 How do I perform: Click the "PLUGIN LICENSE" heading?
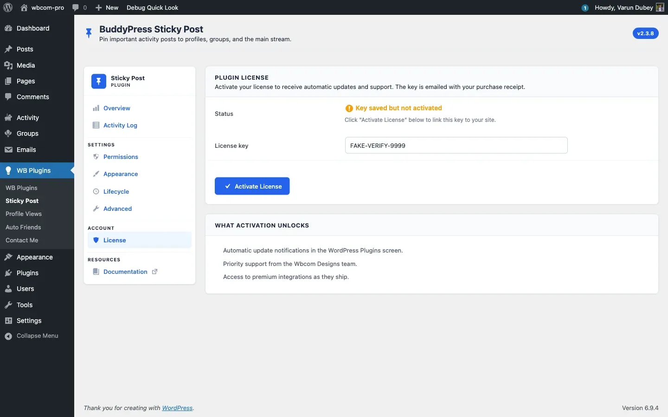(242, 78)
